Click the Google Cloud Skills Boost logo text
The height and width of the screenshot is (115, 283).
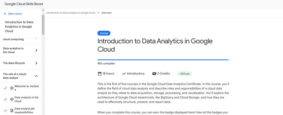coord(24,4)
